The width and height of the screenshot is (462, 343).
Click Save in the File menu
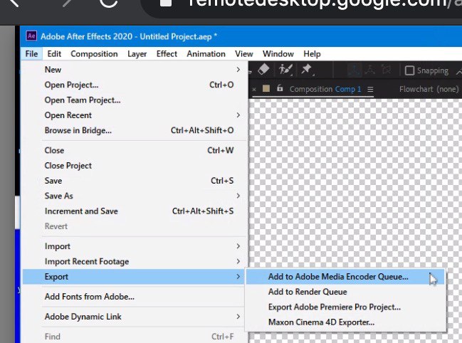coord(134,181)
